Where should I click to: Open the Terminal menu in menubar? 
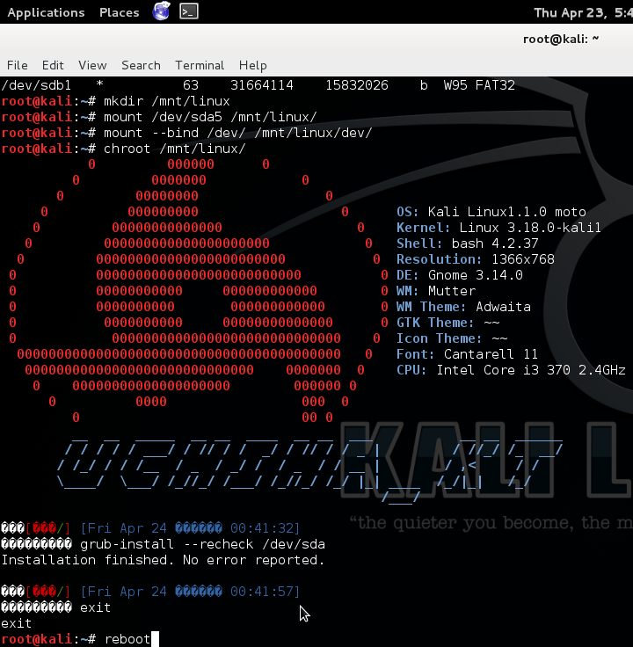[x=200, y=65]
